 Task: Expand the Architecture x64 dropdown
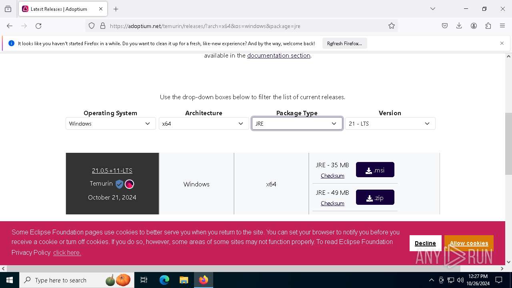pos(204,124)
